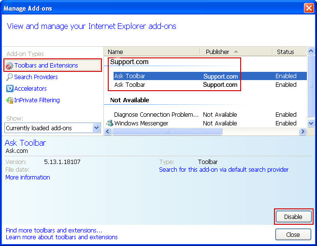Click Support.com publisher in highlighted row
This screenshot has width=317, height=246.
pyautogui.click(x=220, y=76)
